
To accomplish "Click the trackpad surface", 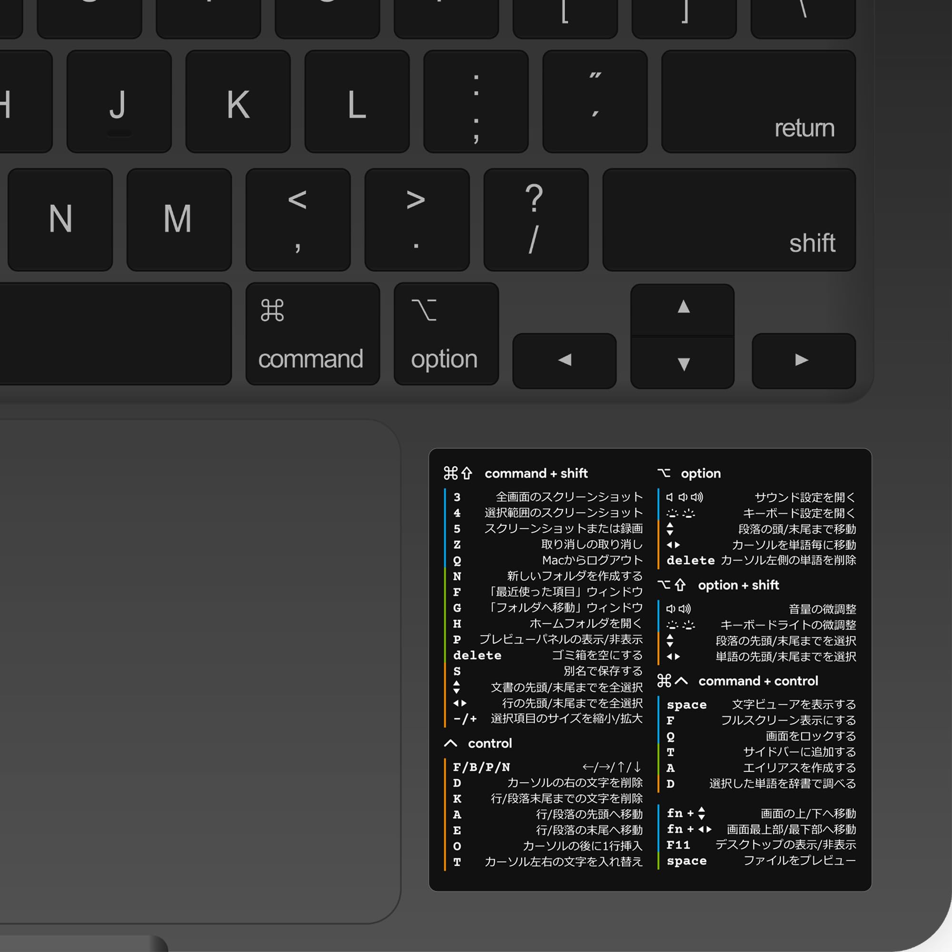I will click(199, 671).
